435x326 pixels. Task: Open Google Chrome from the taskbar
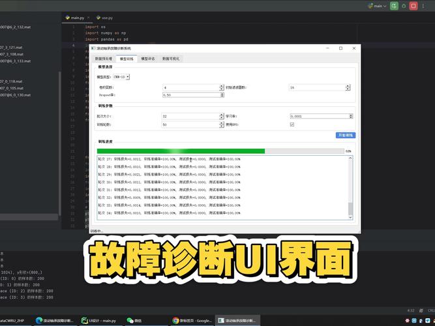tap(192, 320)
